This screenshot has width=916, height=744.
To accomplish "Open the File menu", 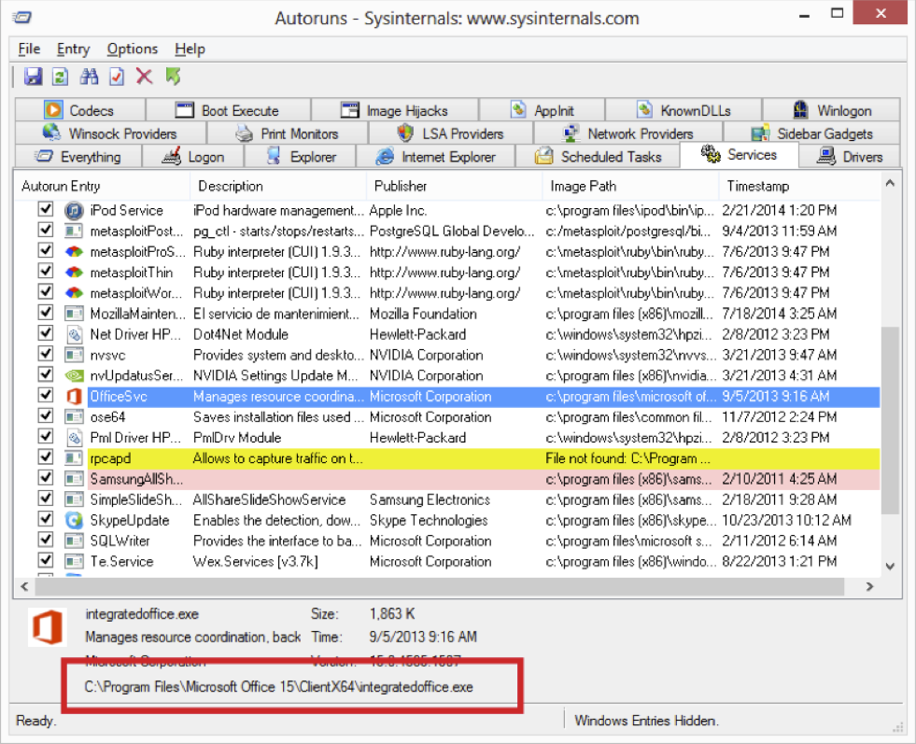I will click(x=29, y=49).
